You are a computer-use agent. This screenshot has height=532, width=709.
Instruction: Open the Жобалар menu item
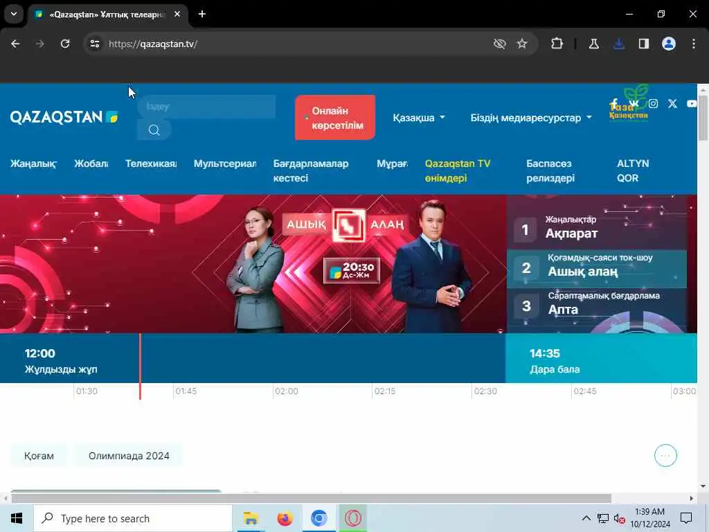(x=91, y=163)
